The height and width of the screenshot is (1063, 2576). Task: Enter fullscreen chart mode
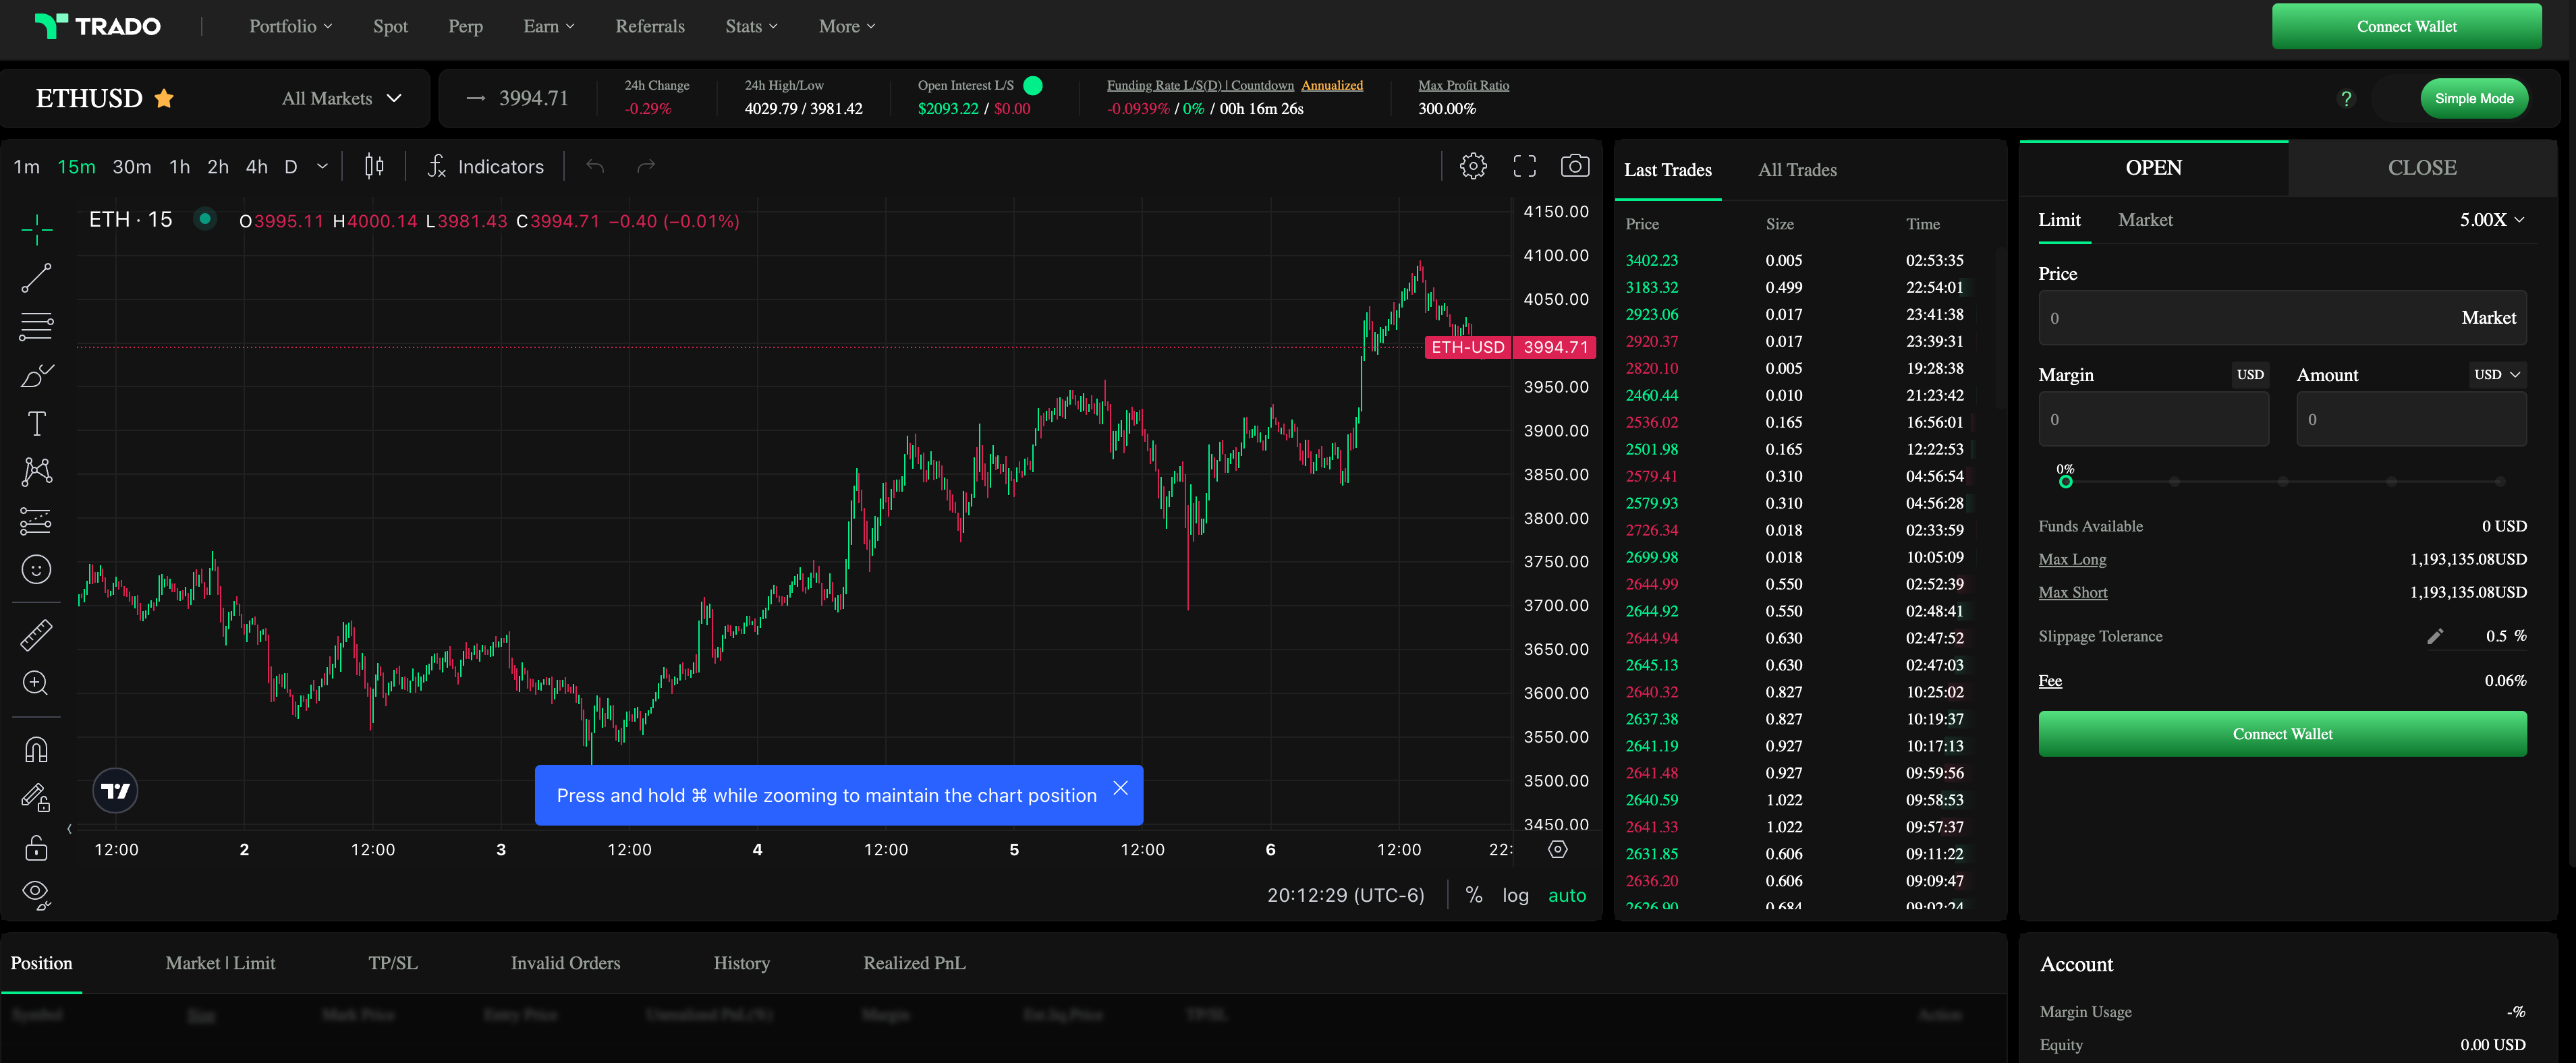(1524, 166)
